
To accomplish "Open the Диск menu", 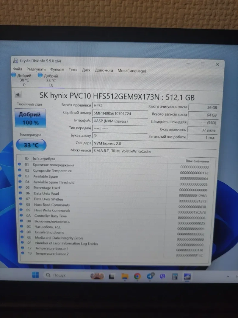I will coord(86,70).
